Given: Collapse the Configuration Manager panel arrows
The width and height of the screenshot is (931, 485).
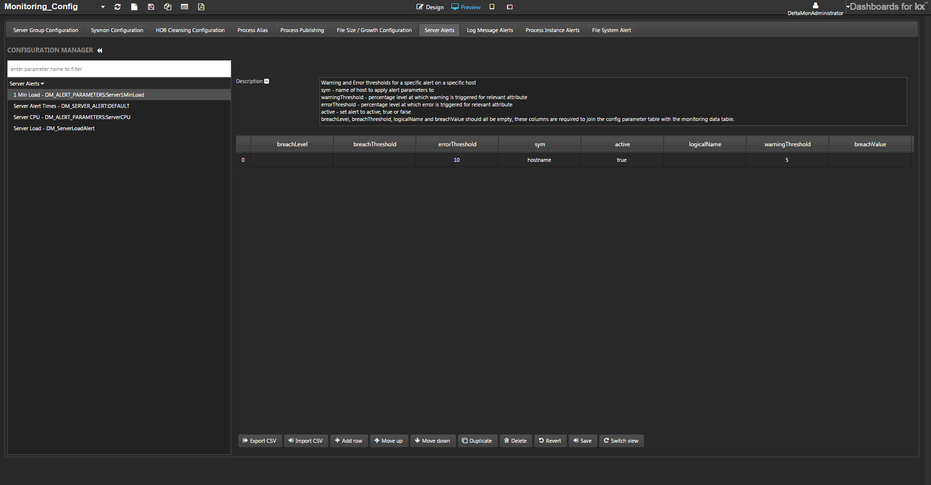Looking at the screenshot, I should (x=100, y=51).
